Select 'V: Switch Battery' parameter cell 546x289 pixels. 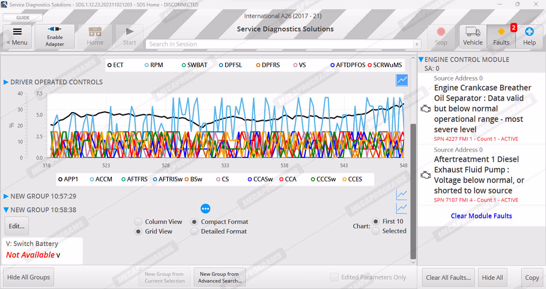pyautogui.click(x=42, y=251)
